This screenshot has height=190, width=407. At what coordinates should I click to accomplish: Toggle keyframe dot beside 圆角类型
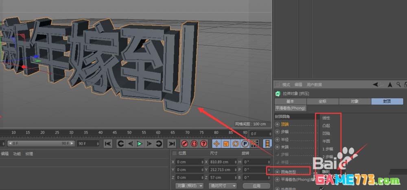coord(278,172)
